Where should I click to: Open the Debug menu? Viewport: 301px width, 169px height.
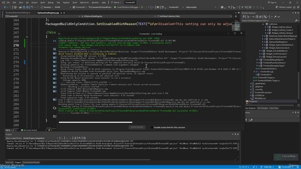(50, 2)
